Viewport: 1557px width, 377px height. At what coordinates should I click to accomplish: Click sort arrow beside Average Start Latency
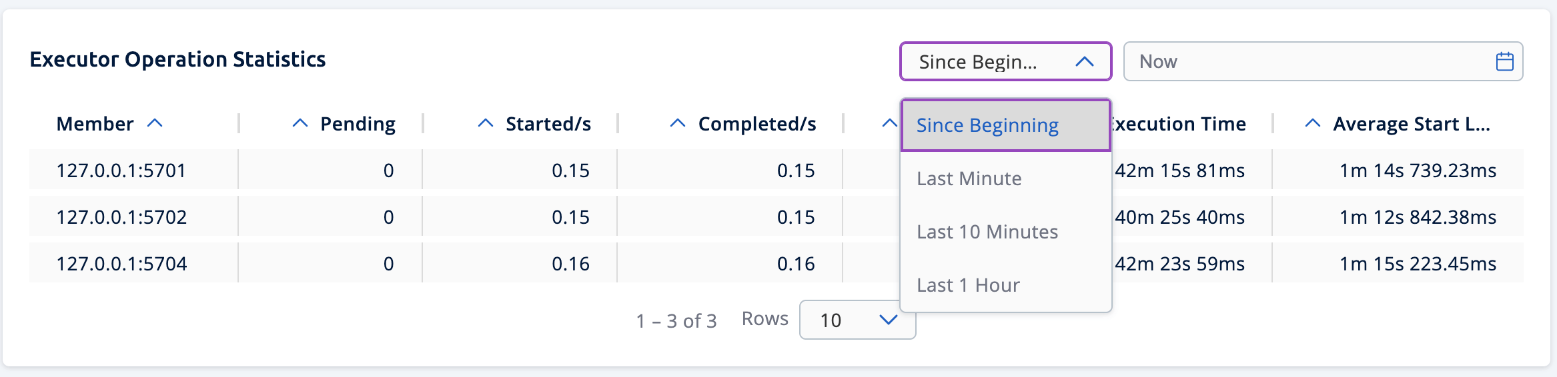pos(1312,123)
